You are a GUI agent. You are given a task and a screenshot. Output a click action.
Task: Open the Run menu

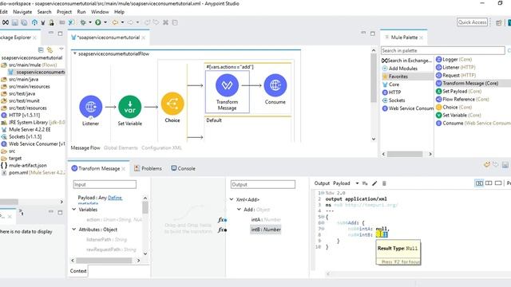coord(81,12)
